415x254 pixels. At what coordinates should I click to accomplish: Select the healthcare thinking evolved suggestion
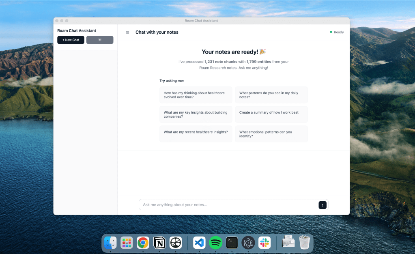tap(196, 95)
